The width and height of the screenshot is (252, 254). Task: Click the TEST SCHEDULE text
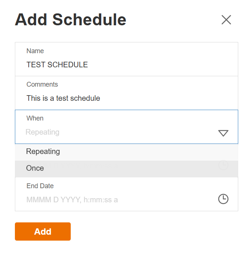[x=57, y=65]
